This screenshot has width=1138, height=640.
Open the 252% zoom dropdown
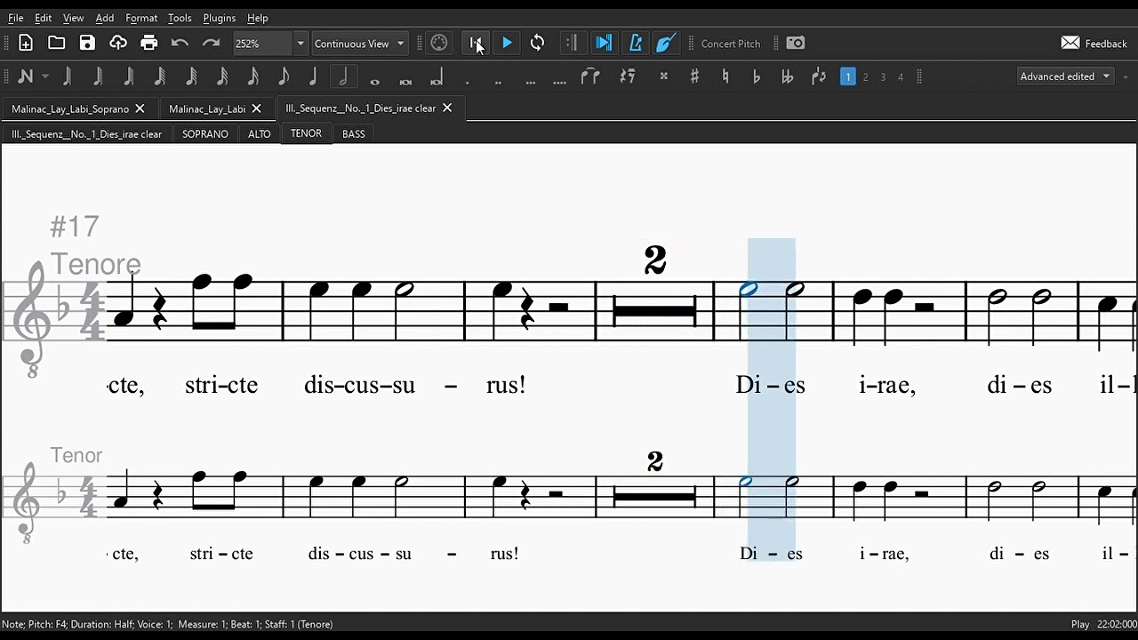(270, 43)
